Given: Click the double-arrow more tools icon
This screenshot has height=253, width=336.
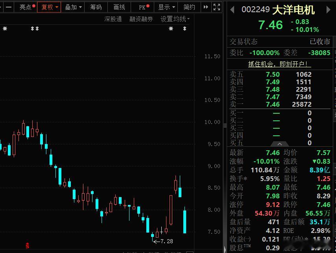Looking at the screenshot, I should click(x=206, y=7).
